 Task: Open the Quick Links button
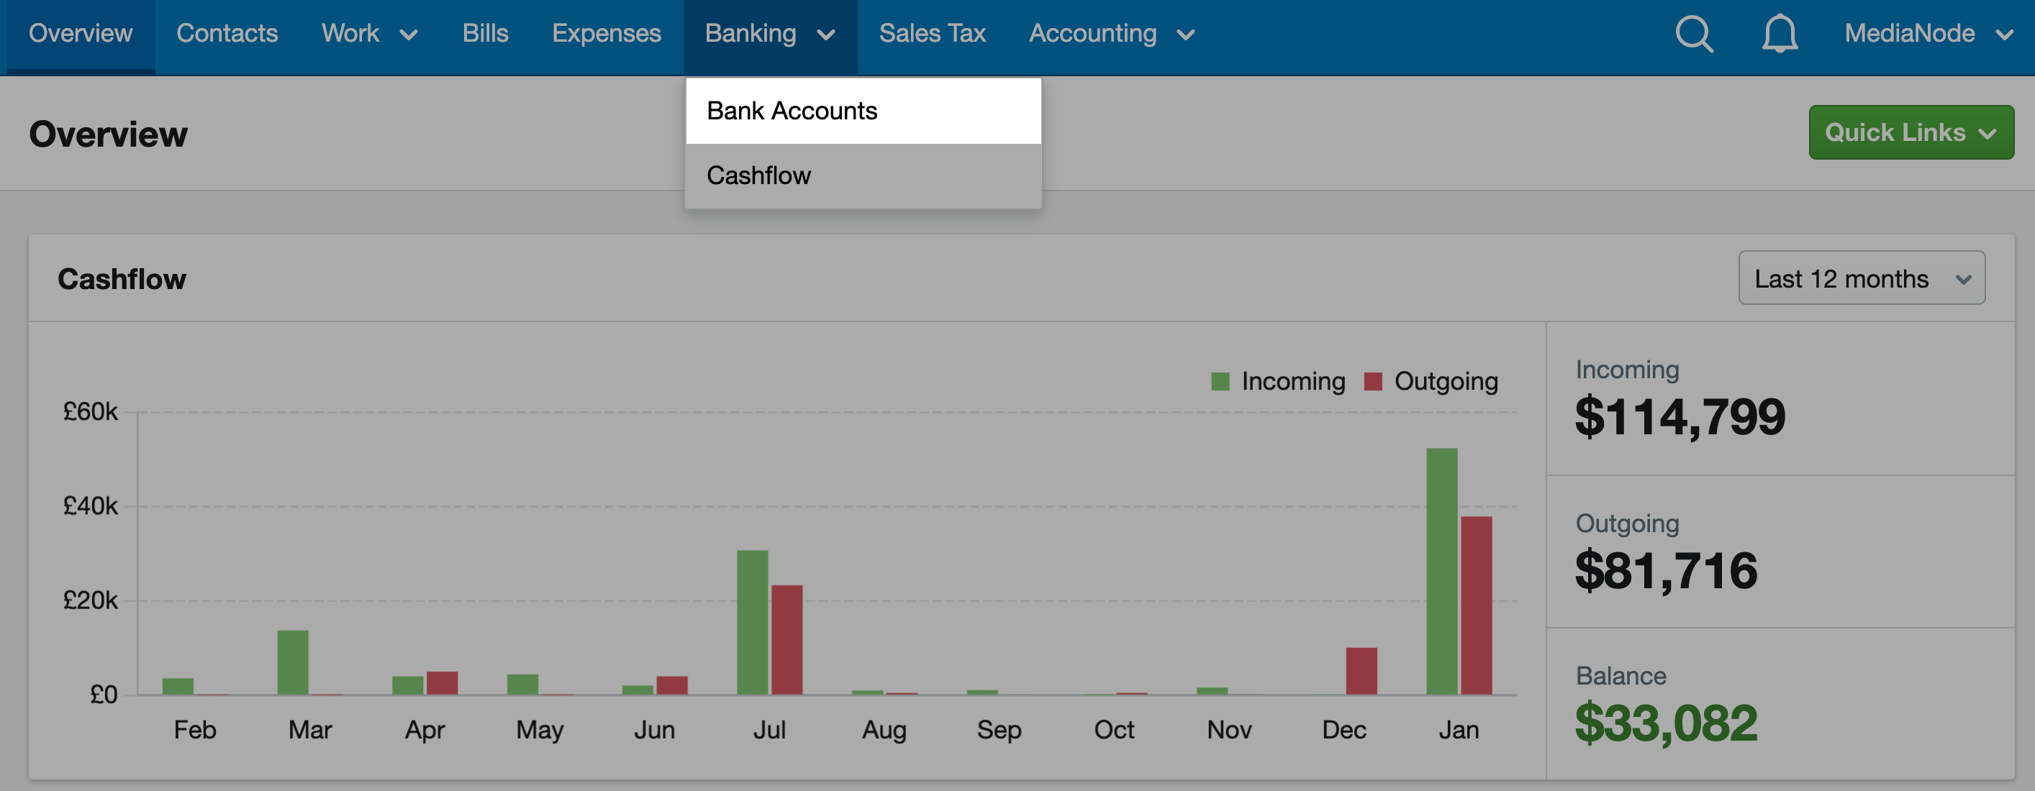1911,132
